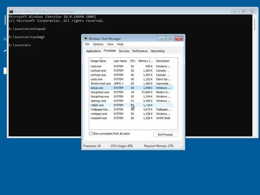Click the cmd window vertical scrollbar thumb
Viewport: 260px width, 195px height.
(255, 24)
